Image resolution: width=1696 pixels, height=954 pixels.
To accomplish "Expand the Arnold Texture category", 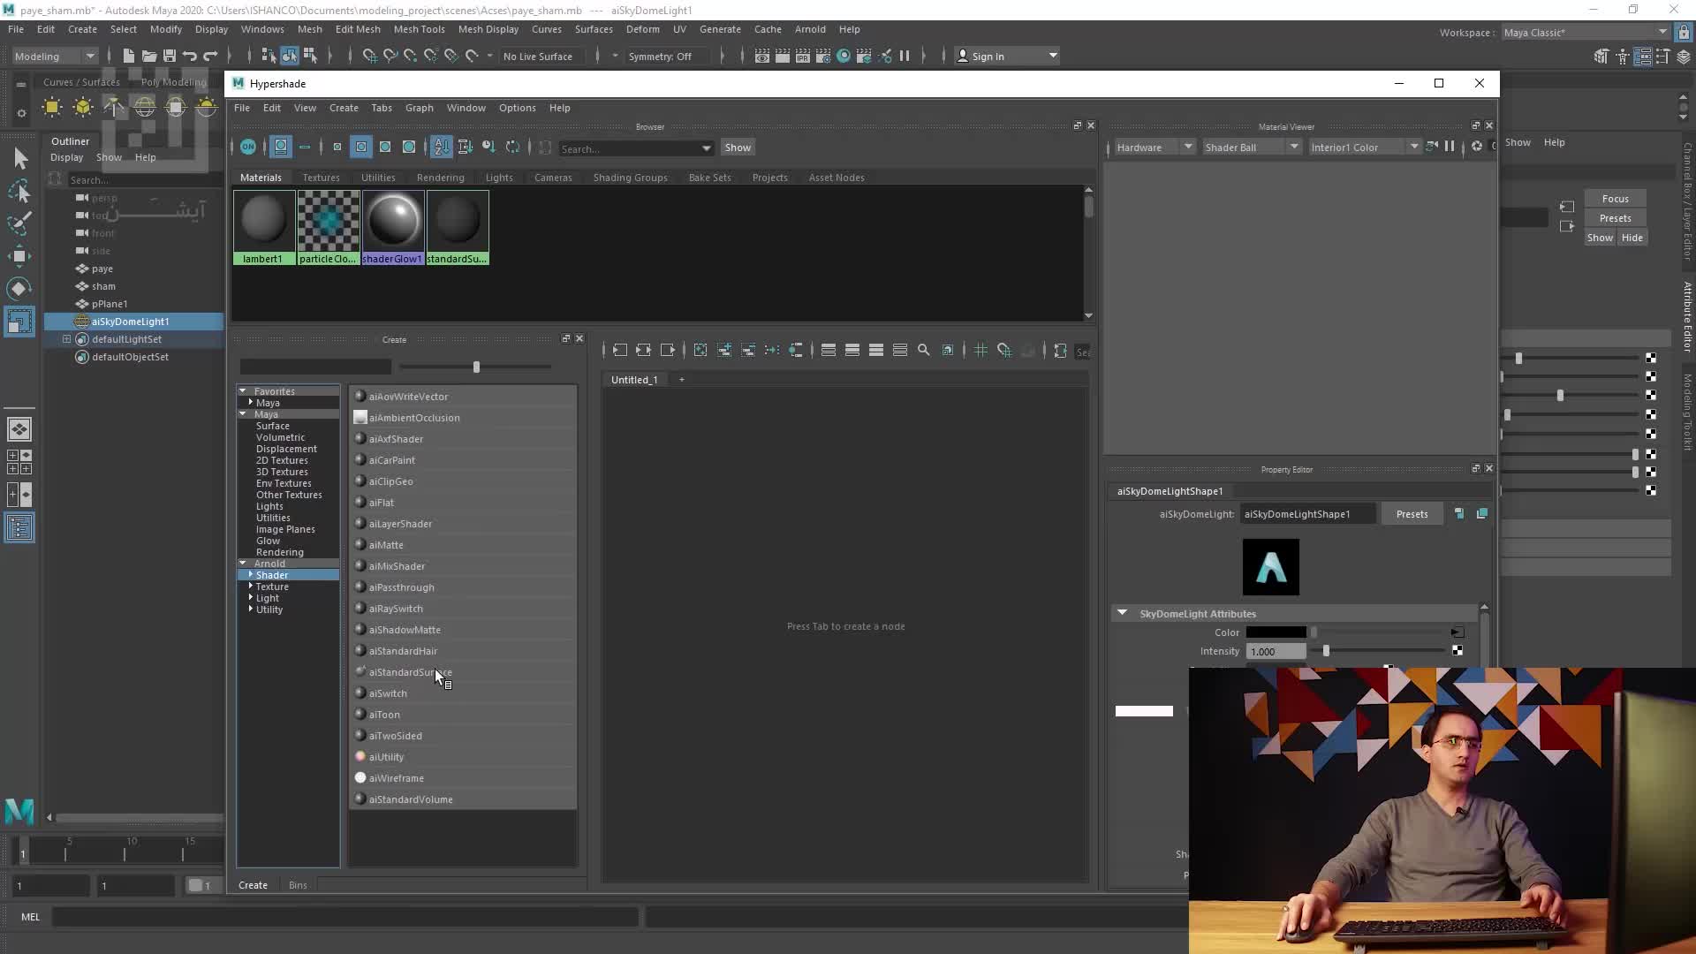I will pyautogui.click(x=251, y=587).
